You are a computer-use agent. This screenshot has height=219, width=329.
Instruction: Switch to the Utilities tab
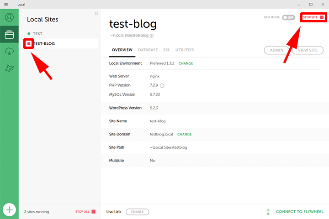point(185,50)
